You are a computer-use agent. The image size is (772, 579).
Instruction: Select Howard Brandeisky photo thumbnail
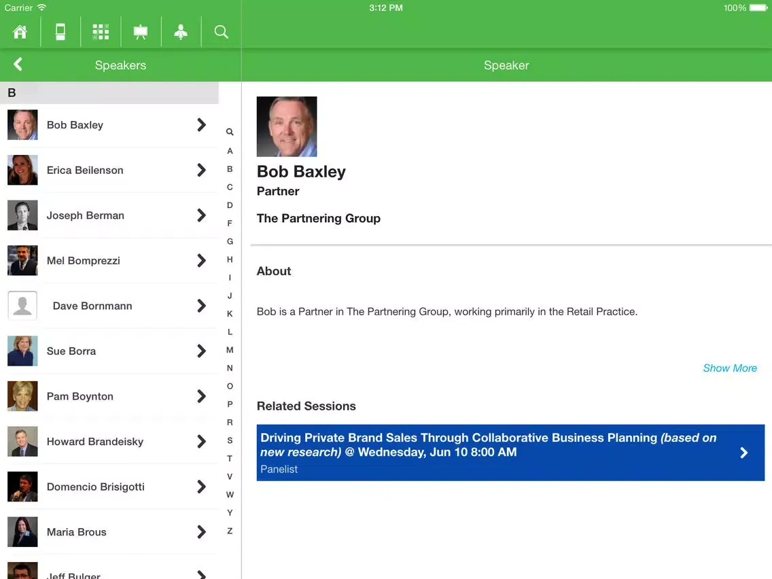tap(22, 442)
